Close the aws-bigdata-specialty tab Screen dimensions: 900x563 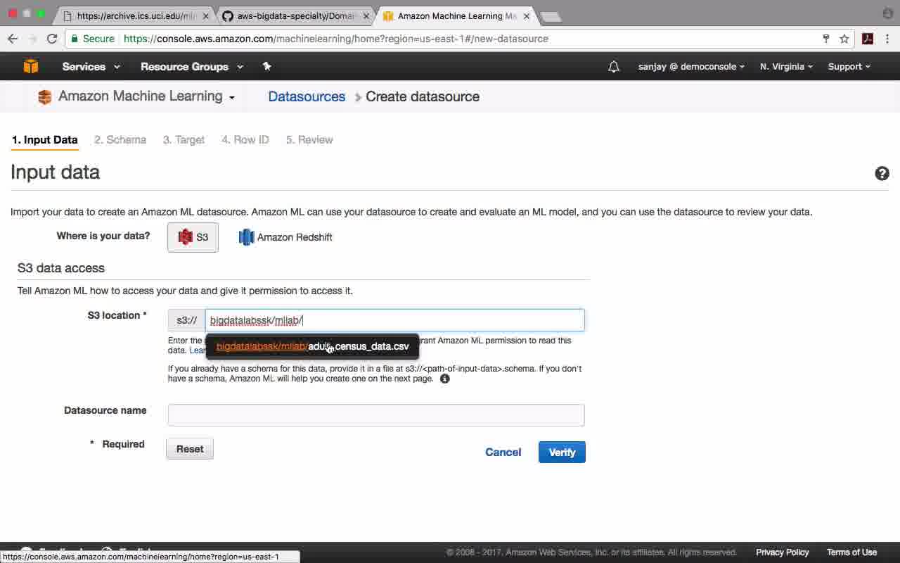pyautogui.click(x=366, y=15)
